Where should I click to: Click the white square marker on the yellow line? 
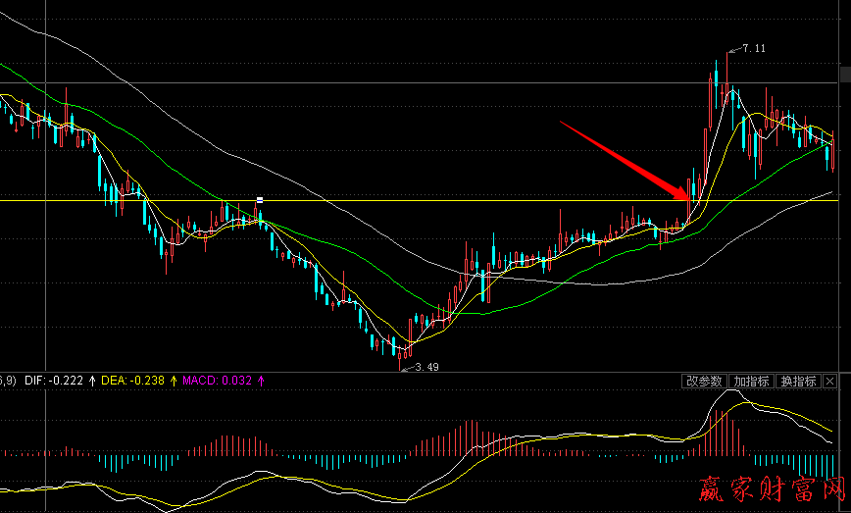click(x=260, y=200)
